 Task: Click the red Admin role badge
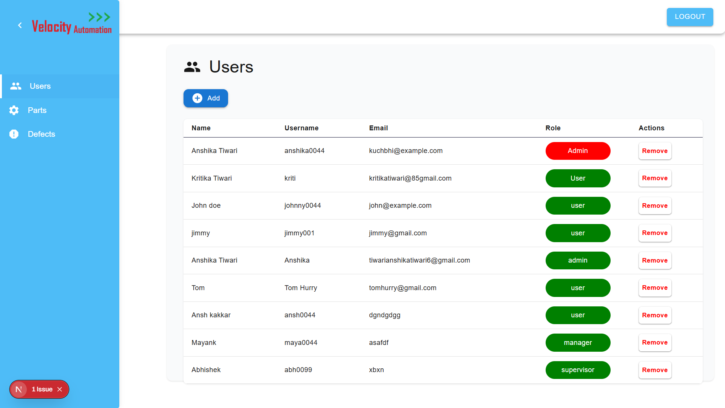pos(577,151)
